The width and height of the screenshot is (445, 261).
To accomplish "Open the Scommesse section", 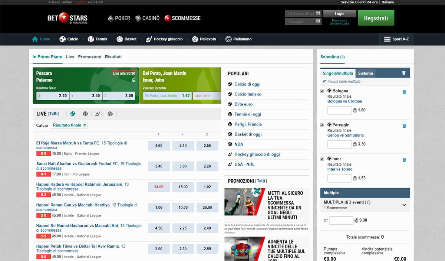I will tap(182, 18).
